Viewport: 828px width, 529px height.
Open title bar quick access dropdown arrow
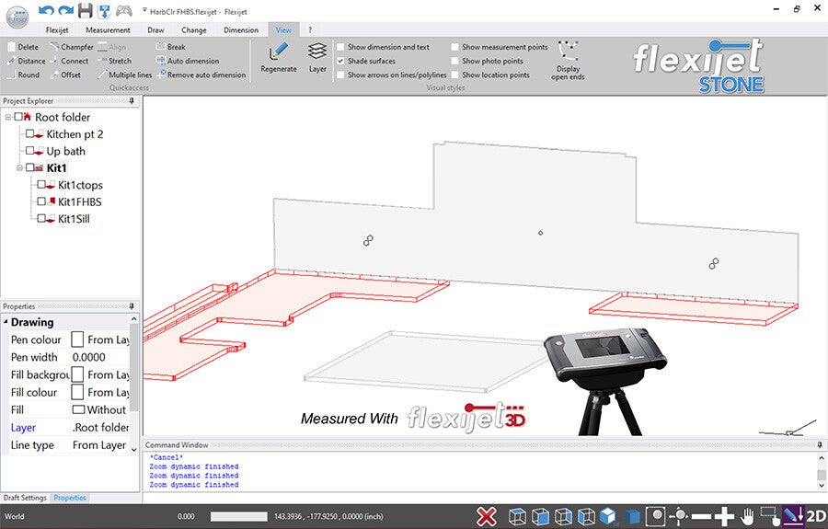(x=144, y=10)
